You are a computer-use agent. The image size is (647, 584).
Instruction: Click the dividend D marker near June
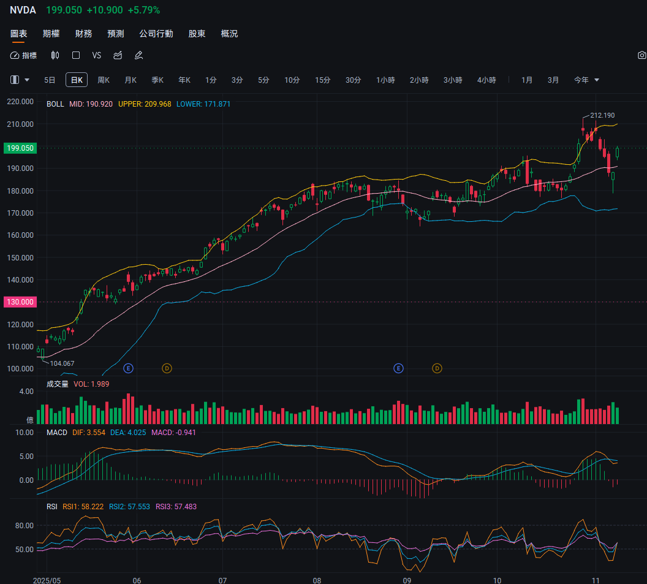pos(167,368)
